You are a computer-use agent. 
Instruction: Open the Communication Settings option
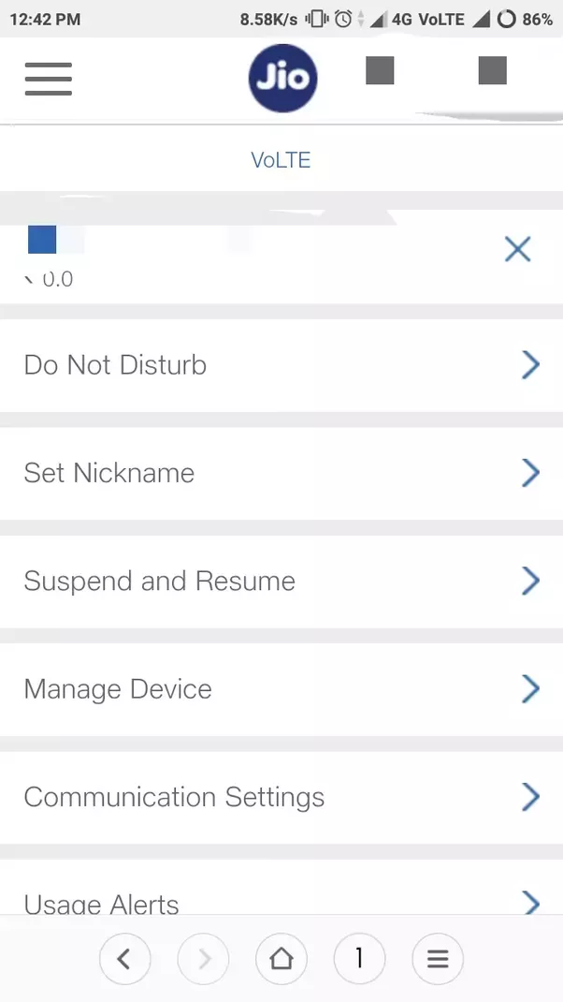coord(281,798)
